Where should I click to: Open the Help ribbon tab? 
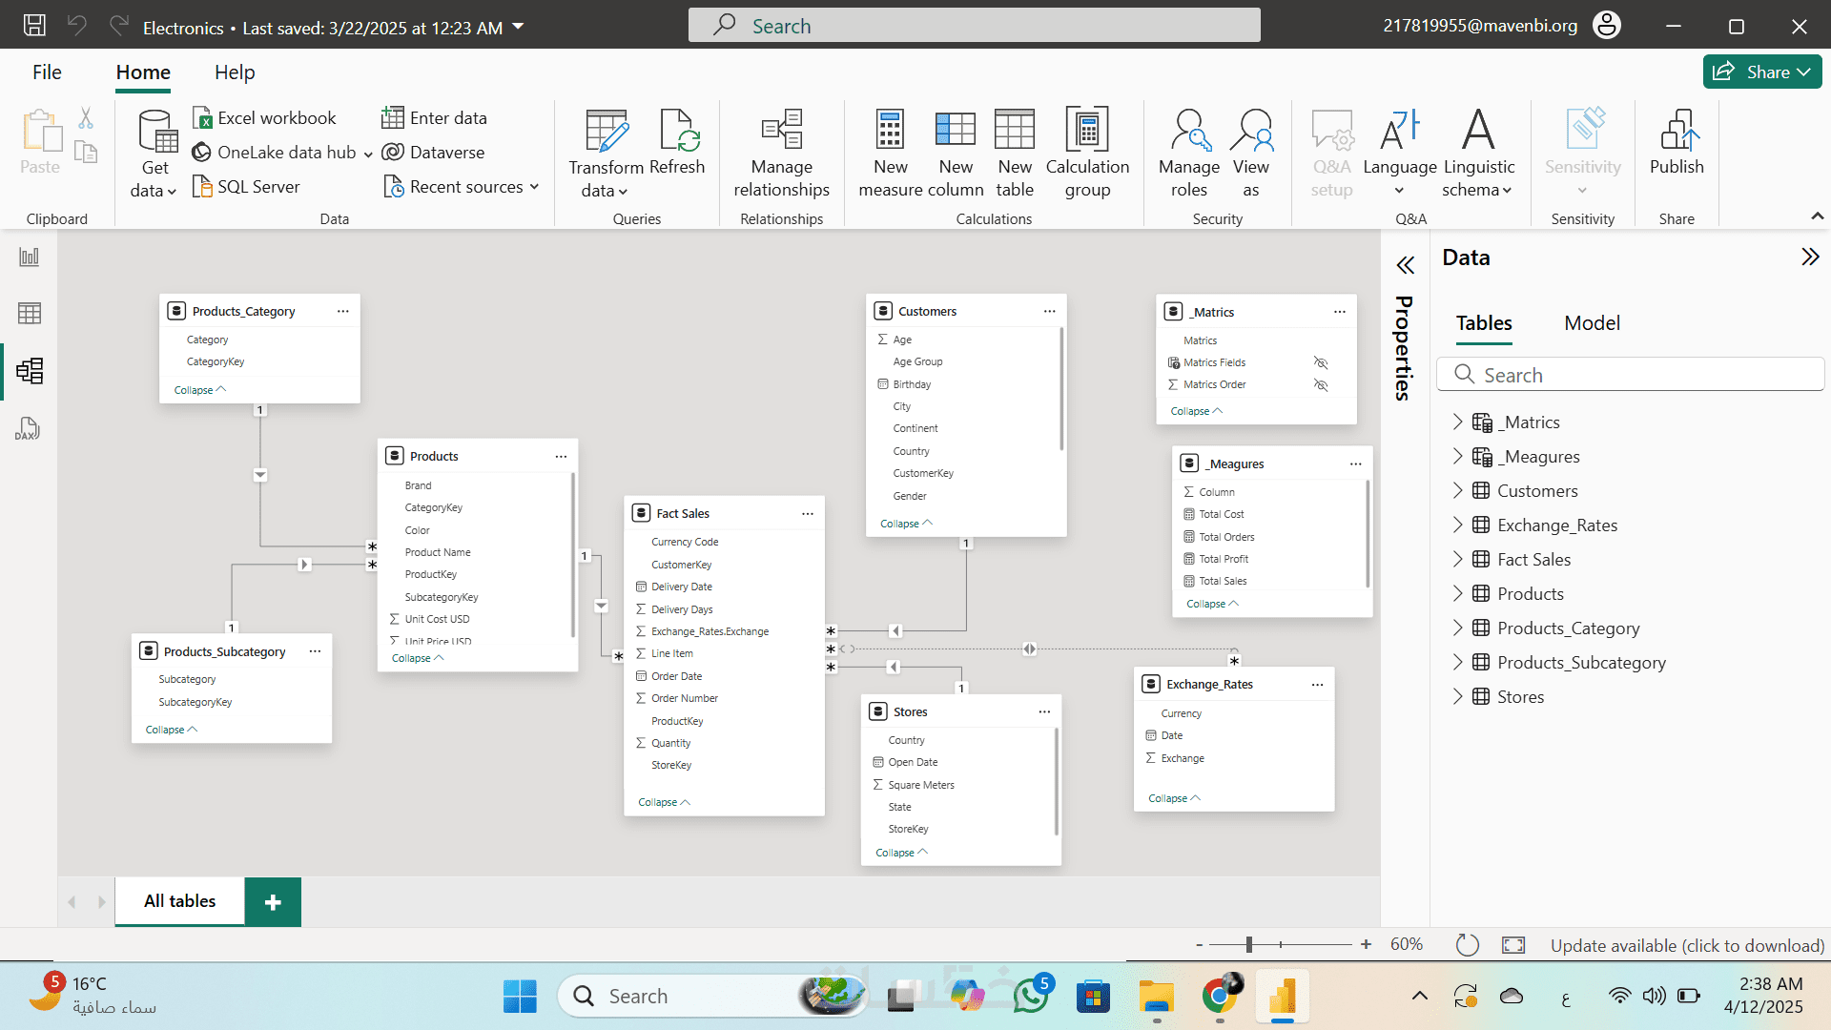click(235, 72)
